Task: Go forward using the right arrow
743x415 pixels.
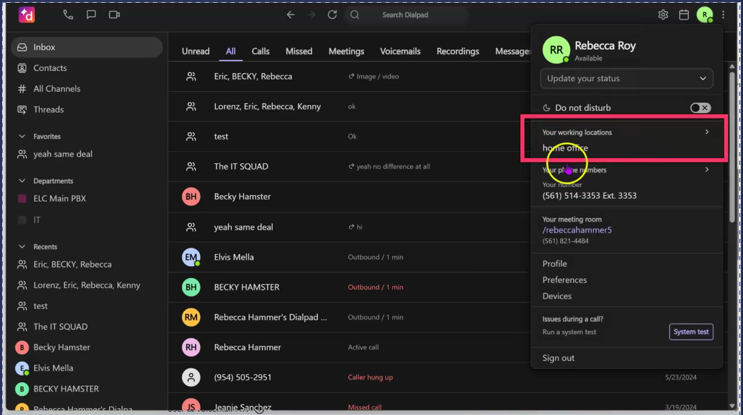Action: 311,15
